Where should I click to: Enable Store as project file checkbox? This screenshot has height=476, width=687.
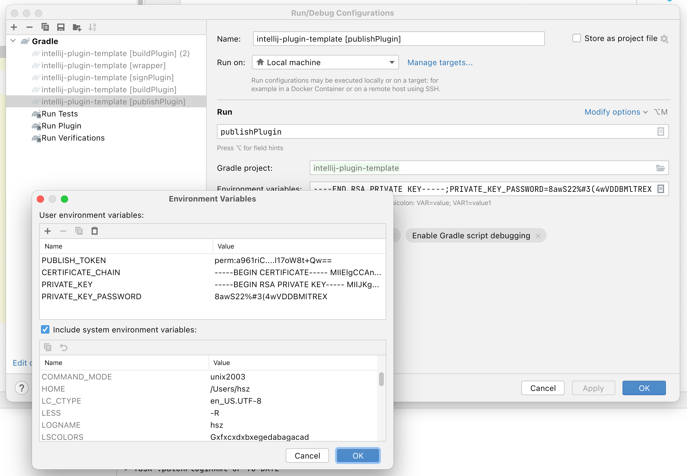(576, 38)
